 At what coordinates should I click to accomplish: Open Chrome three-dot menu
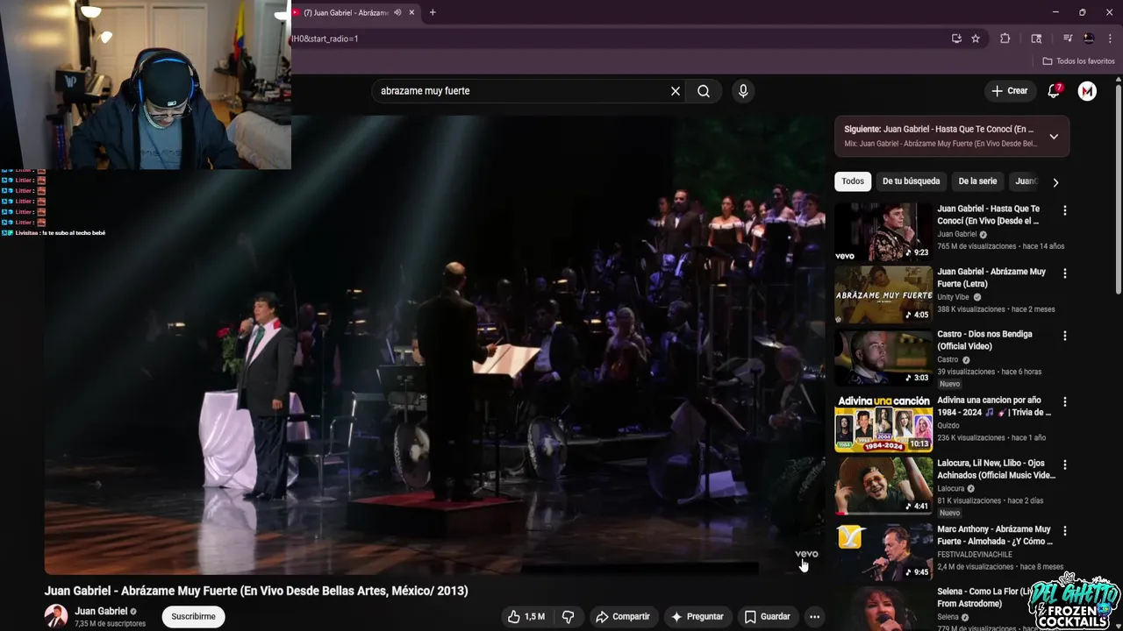(x=1110, y=39)
